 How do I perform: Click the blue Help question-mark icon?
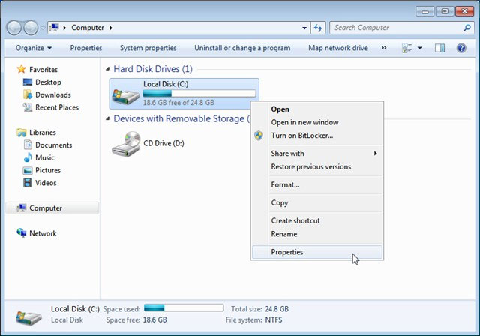click(x=461, y=48)
